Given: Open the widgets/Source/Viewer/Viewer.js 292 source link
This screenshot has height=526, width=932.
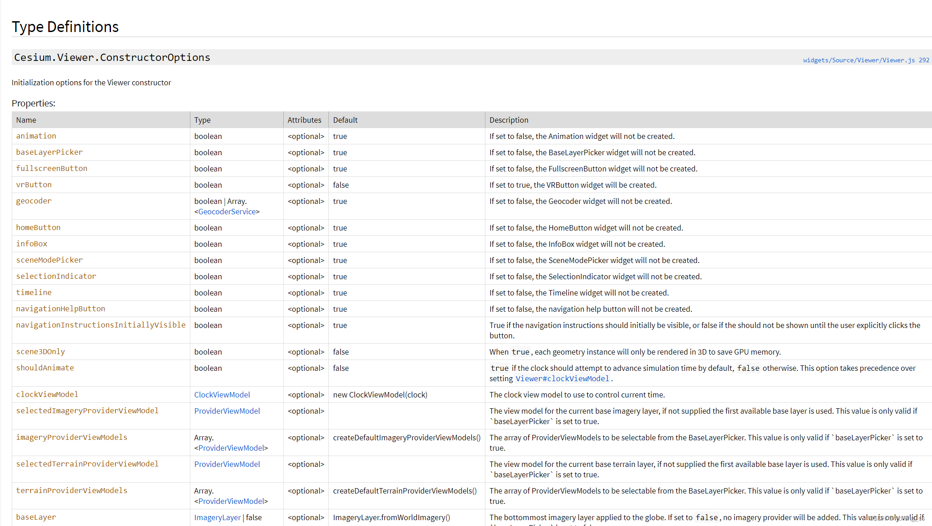Looking at the screenshot, I should coord(866,60).
